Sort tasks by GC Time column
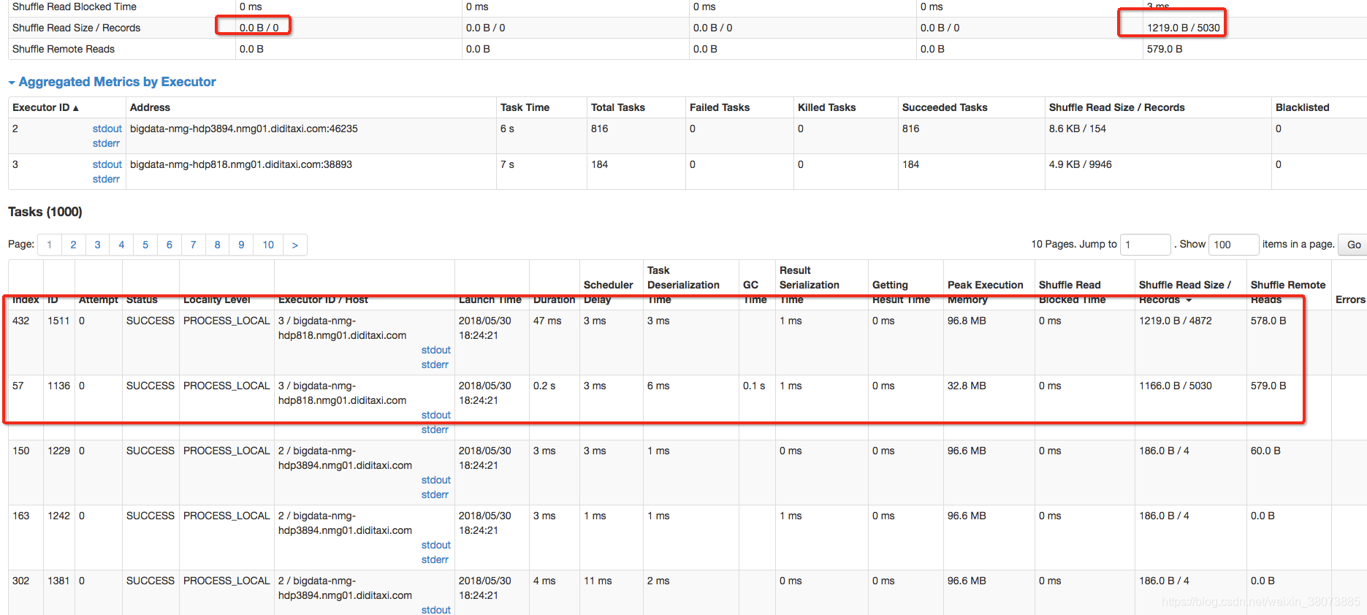1367x615 pixels. click(x=755, y=292)
